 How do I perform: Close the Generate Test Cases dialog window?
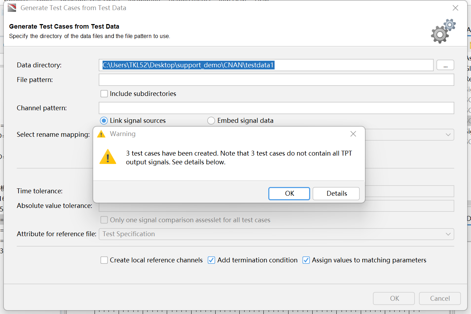tap(455, 8)
